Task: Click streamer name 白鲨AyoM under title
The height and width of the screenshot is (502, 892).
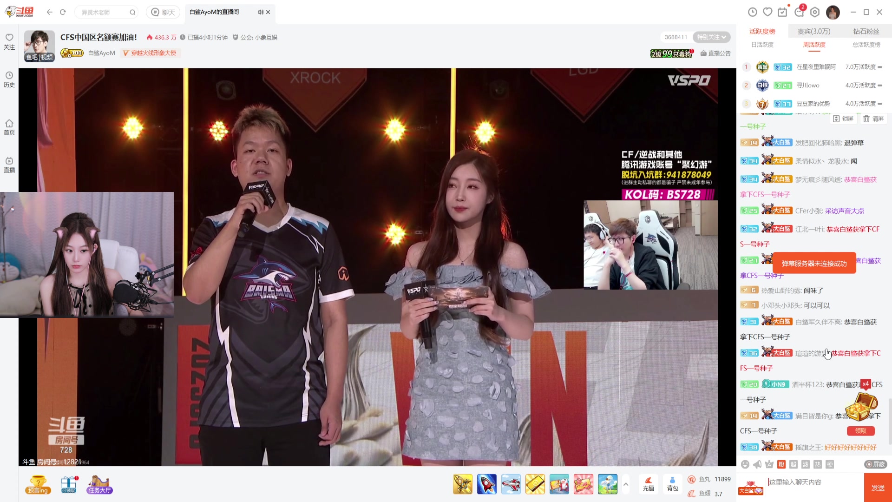Action: click(102, 53)
